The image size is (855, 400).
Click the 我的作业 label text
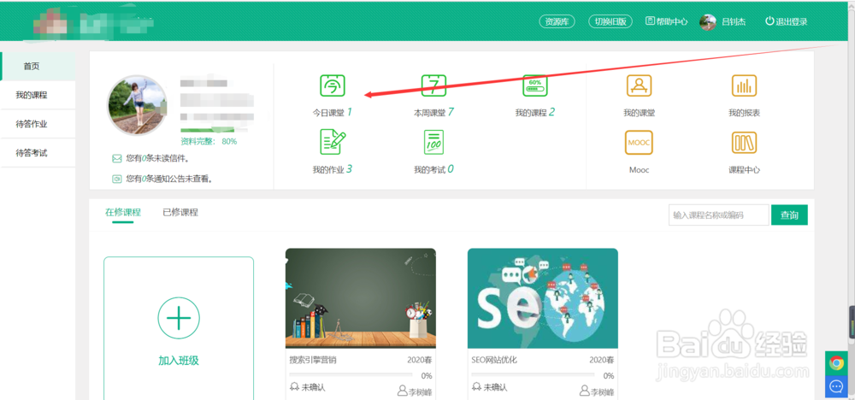pyautogui.click(x=328, y=169)
